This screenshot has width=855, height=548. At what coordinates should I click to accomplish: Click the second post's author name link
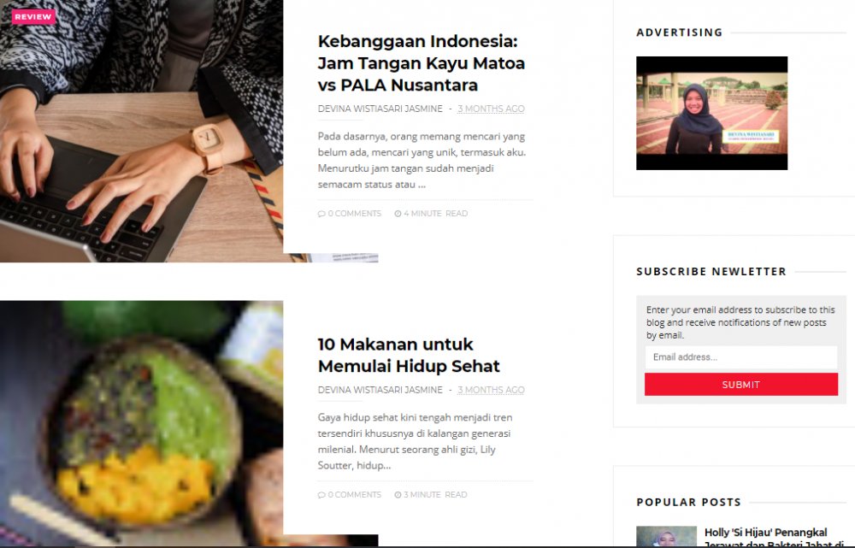point(380,391)
